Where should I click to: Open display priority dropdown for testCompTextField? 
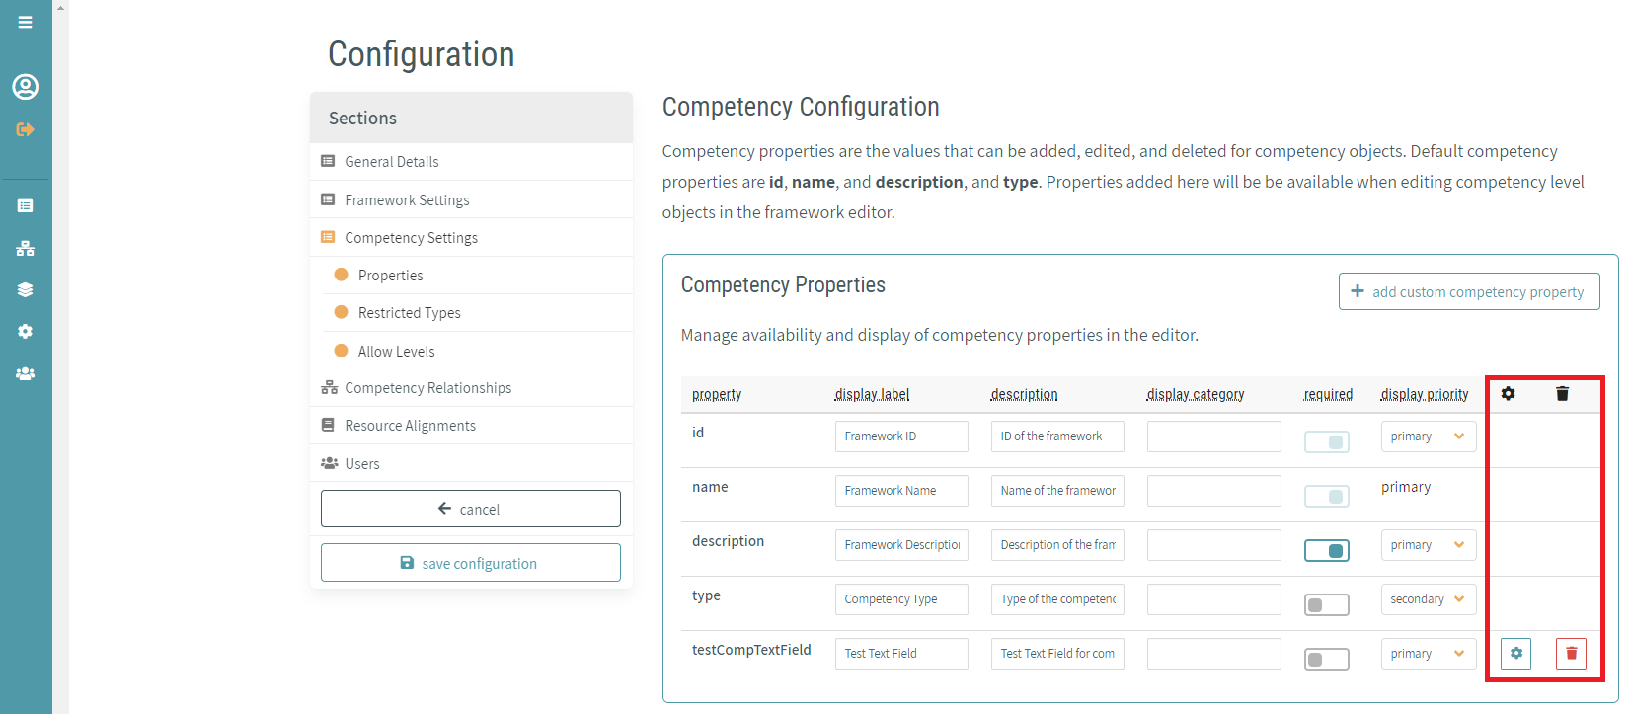[x=1428, y=654]
